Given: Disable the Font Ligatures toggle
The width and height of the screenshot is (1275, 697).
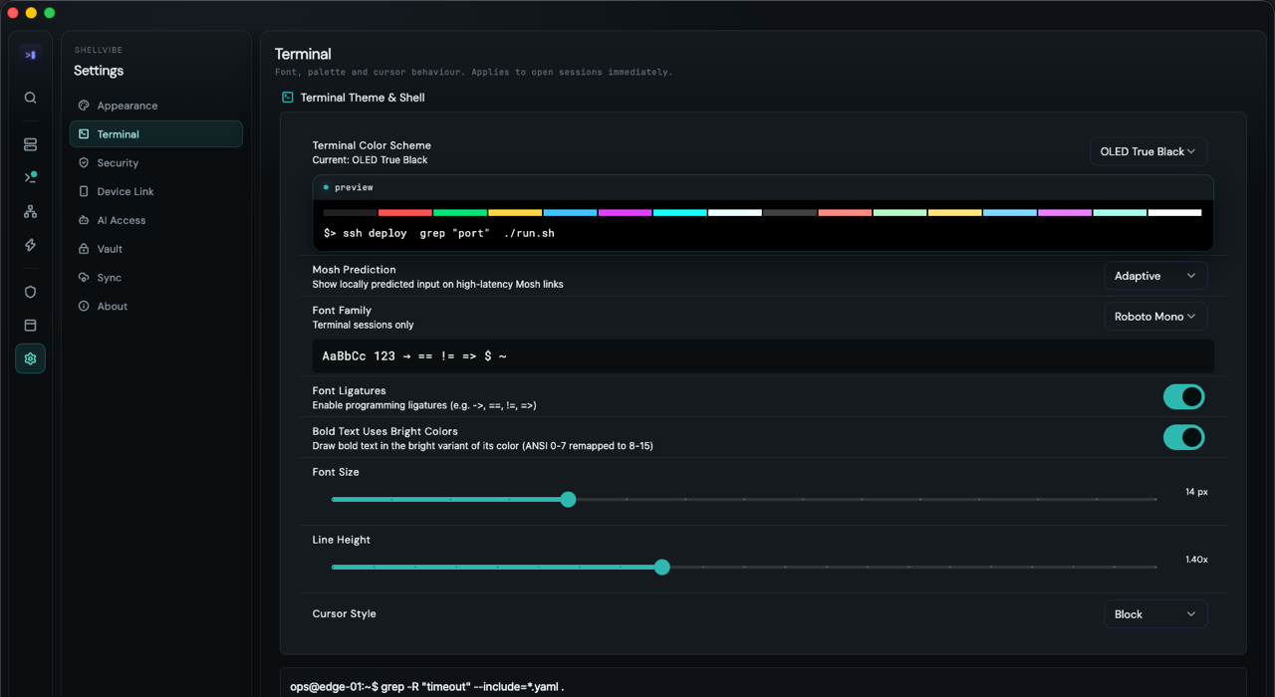Looking at the screenshot, I should coord(1183,397).
